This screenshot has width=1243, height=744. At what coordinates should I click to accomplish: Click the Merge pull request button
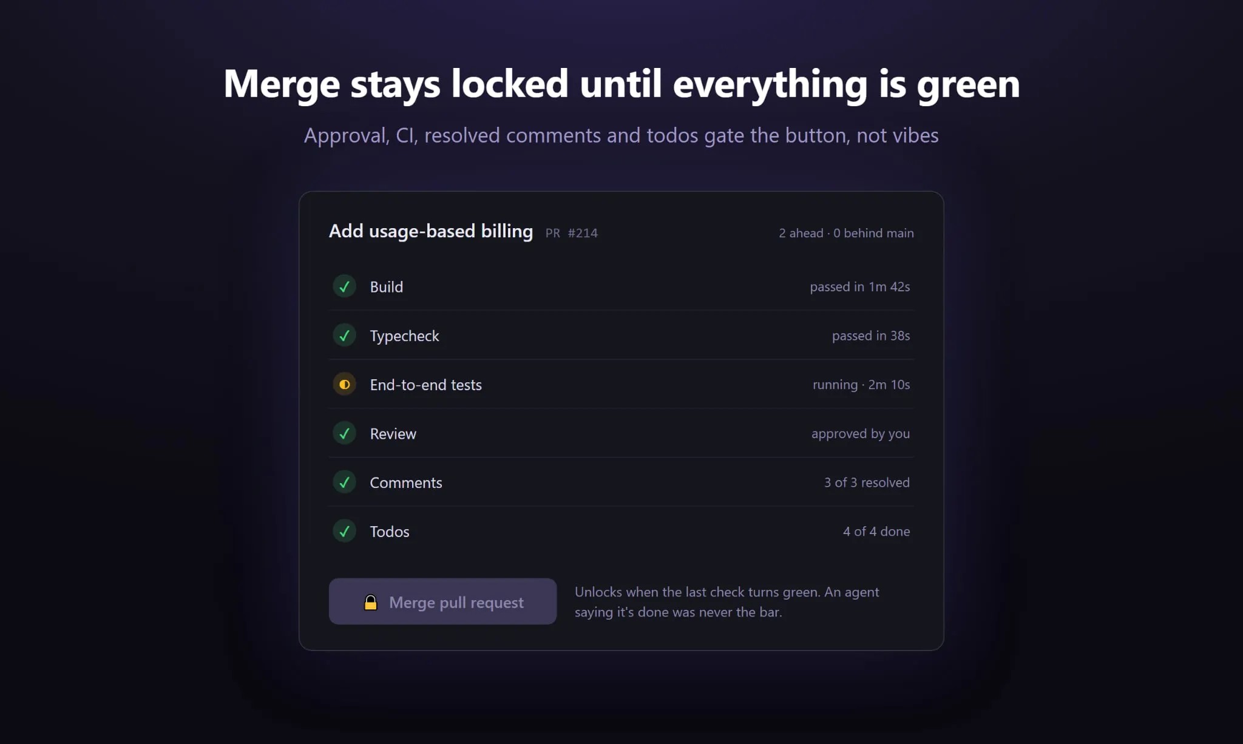point(442,601)
